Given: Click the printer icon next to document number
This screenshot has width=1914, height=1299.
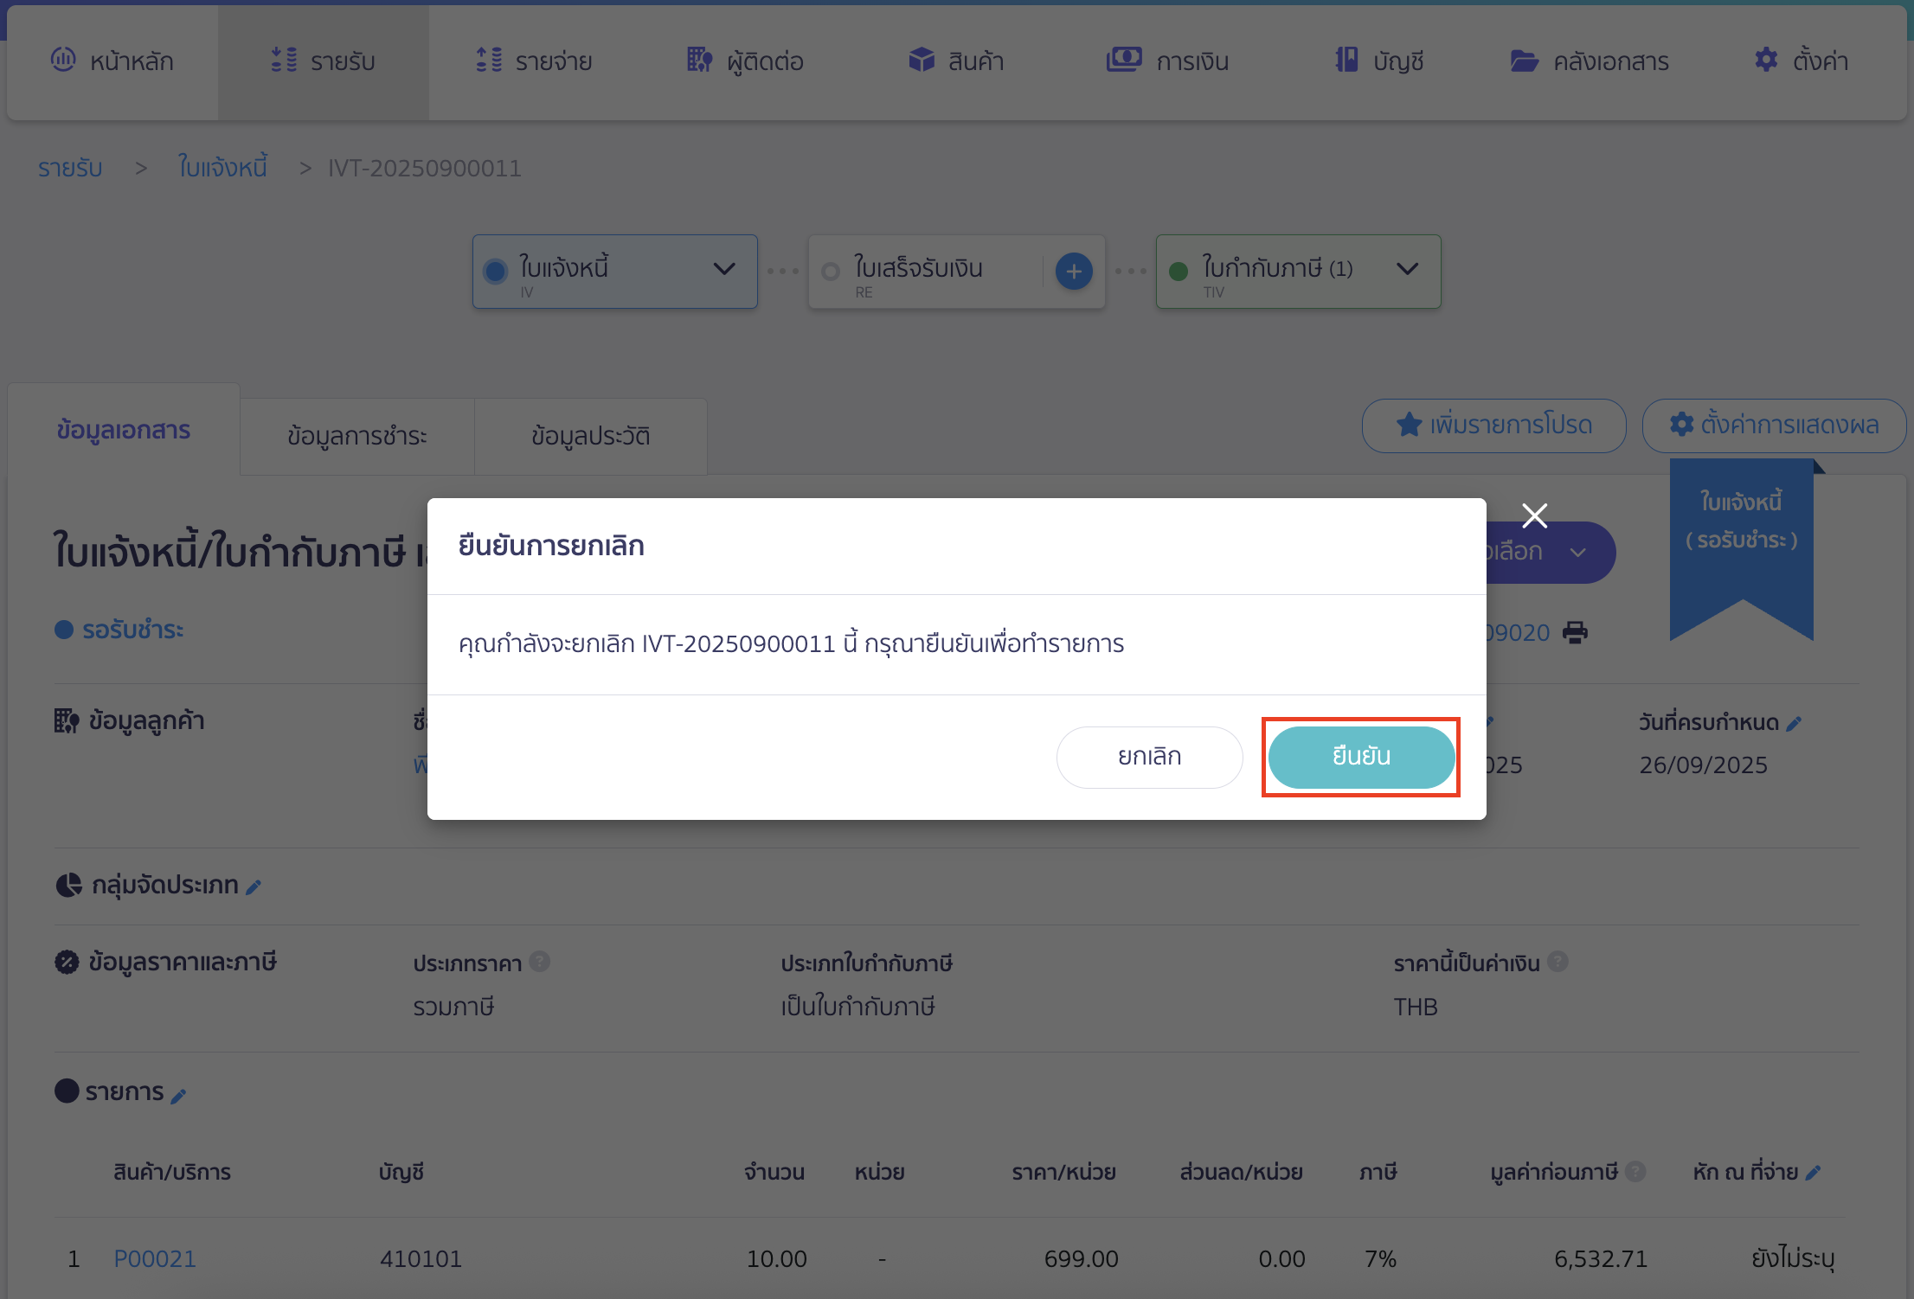Looking at the screenshot, I should tap(1575, 633).
